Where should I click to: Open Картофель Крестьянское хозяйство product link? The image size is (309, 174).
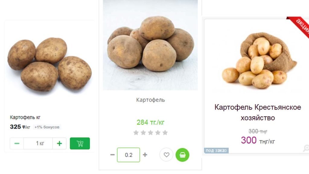click(x=258, y=112)
